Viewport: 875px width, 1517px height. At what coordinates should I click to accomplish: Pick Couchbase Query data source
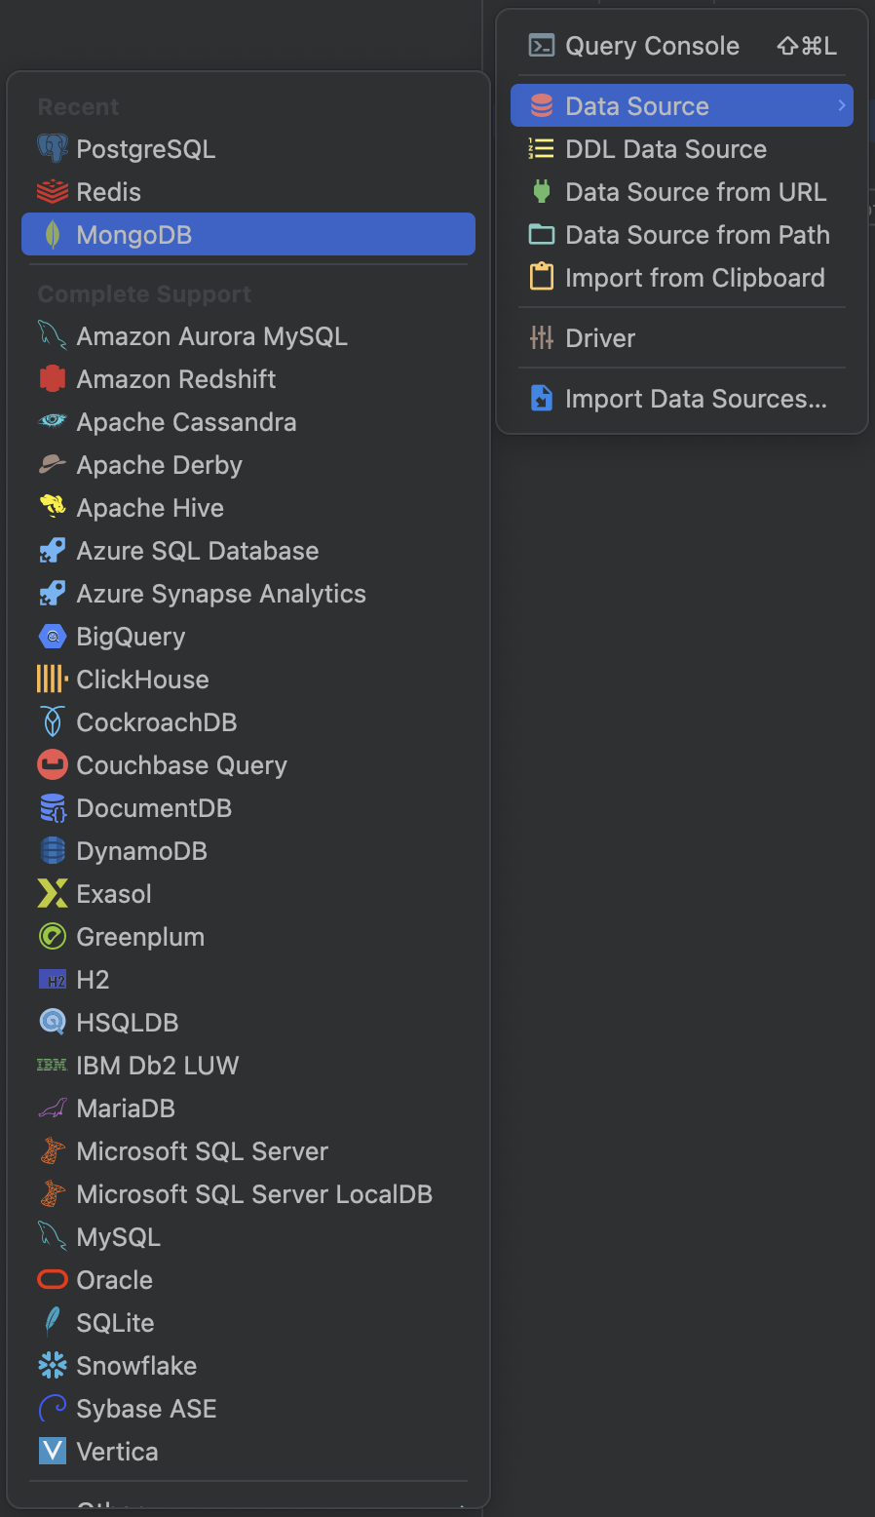tap(181, 765)
